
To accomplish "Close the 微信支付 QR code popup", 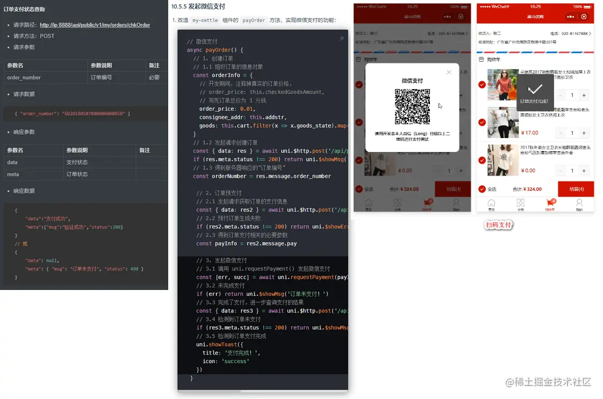I will click(x=449, y=72).
